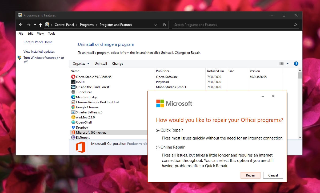Click the Windows features shield icon

(x=19, y=58)
